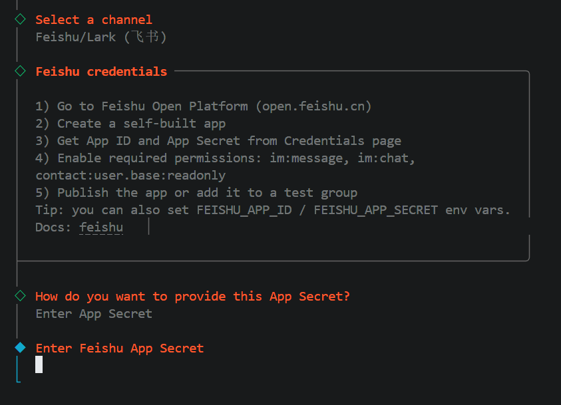Image resolution: width=561 pixels, height=405 pixels.
Task: Click the open.feishu.cn URL text
Action: pos(317,106)
